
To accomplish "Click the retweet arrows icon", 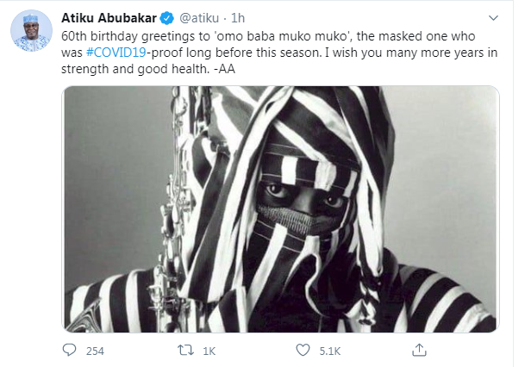I will coord(185,350).
